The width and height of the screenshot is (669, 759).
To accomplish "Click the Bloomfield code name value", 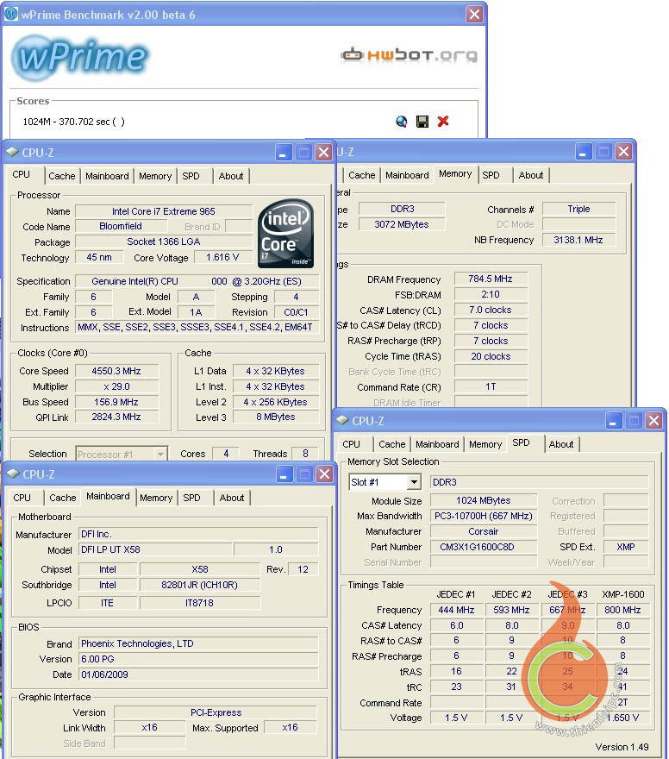I will 121,226.
